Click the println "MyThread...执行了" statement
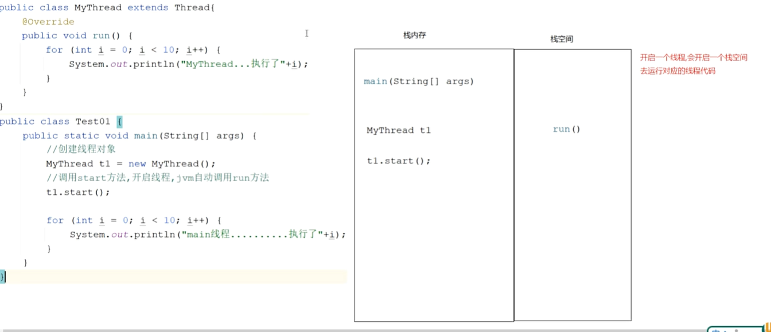 [189, 64]
